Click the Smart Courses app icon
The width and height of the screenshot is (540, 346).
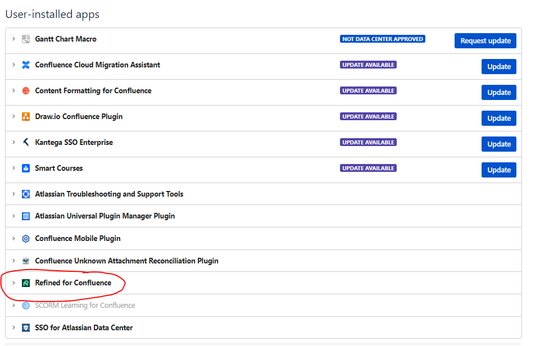click(x=26, y=168)
